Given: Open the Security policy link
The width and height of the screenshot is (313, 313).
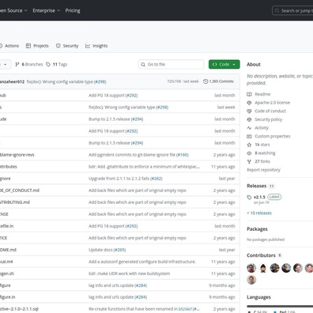Looking at the screenshot, I should click(268, 119).
